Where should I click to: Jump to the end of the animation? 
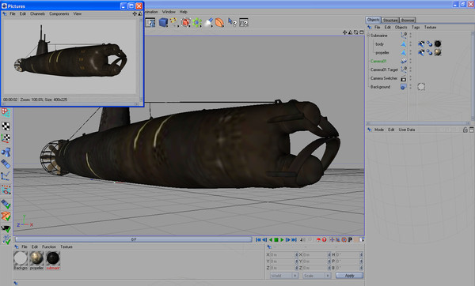[294, 239]
